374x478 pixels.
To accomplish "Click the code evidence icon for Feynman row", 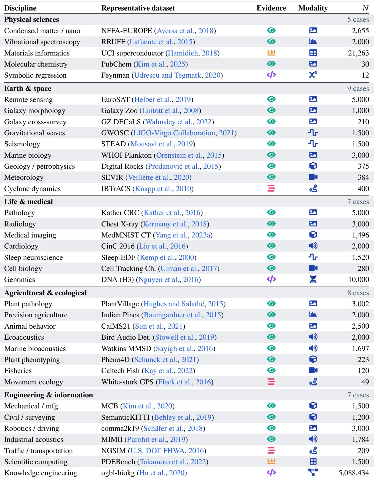I will click(271, 75).
